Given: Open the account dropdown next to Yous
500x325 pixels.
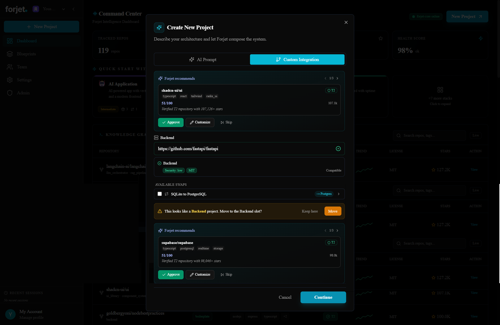Looking at the screenshot, I should pos(63,9).
